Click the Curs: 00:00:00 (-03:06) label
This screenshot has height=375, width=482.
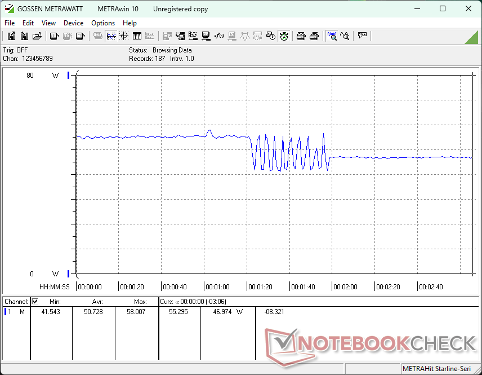[193, 302]
